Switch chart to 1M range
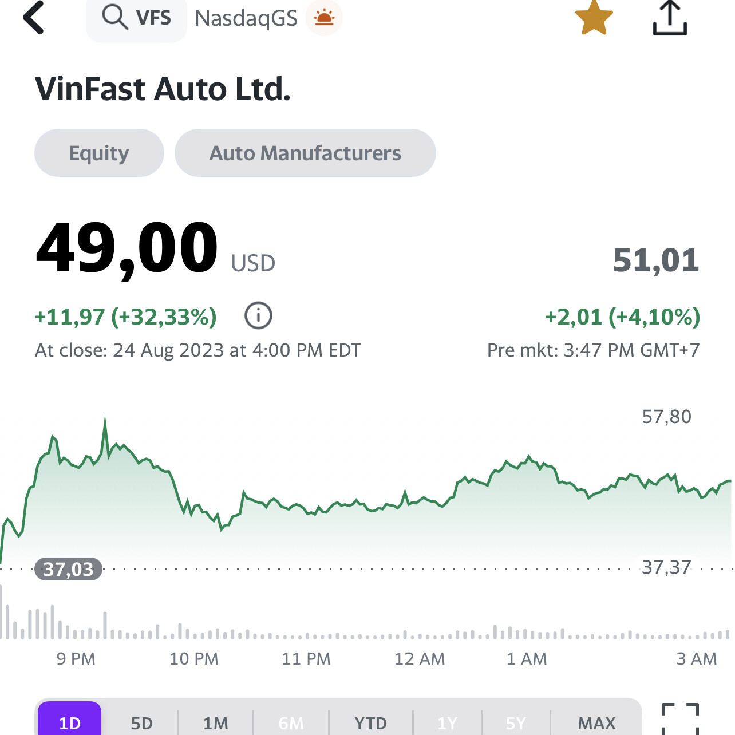 [x=216, y=722]
